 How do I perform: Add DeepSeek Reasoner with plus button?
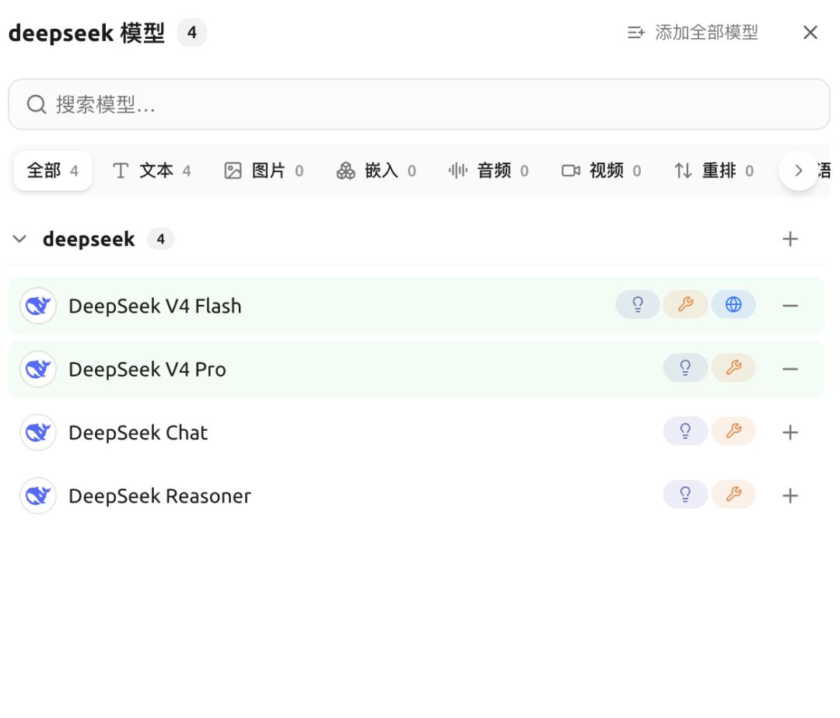tap(790, 496)
